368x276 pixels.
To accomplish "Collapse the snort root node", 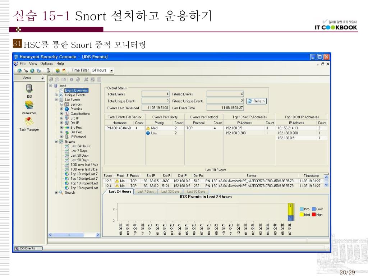I will pos(51,86).
